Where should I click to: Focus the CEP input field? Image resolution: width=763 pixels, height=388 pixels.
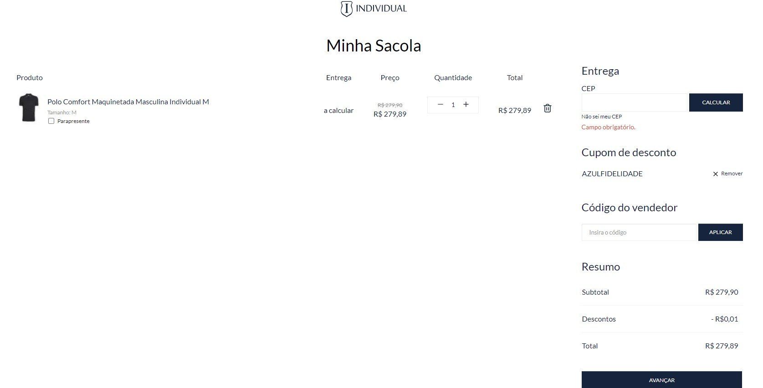(634, 102)
